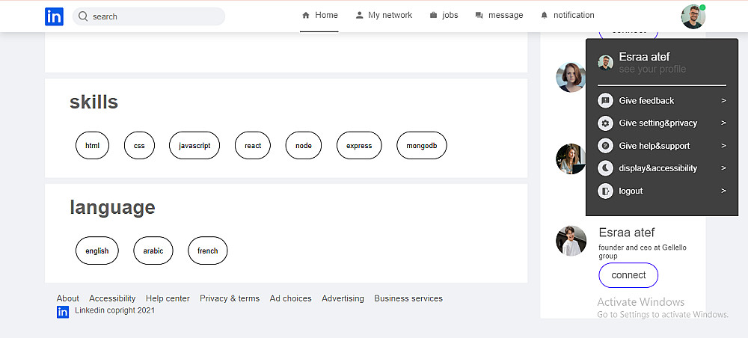Click the jobs briefcase icon

tap(434, 16)
